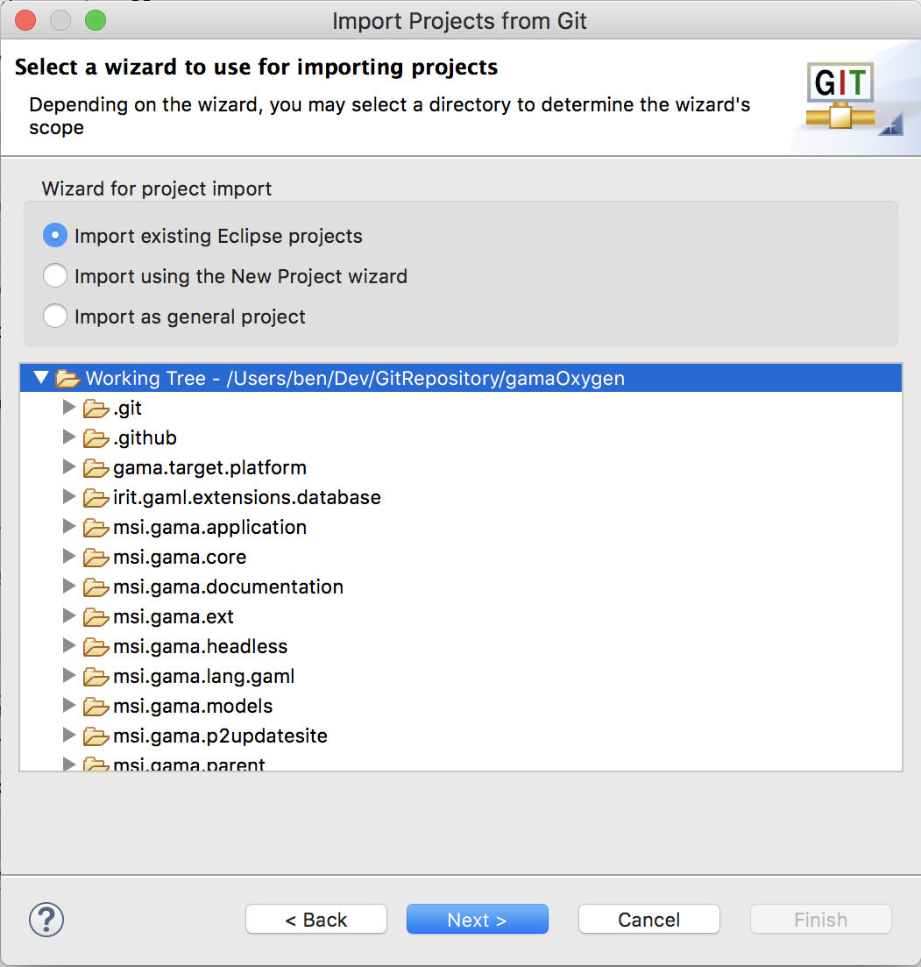The width and height of the screenshot is (921, 967).
Task: Click the .github folder icon
Action: [96, 437]
